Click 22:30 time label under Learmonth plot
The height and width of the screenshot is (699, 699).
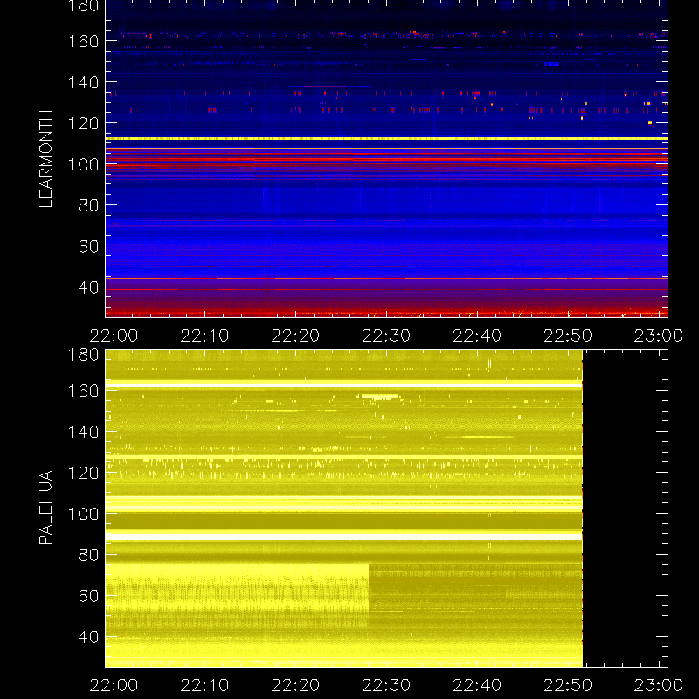pyautogui.click(x=386, y=336)
